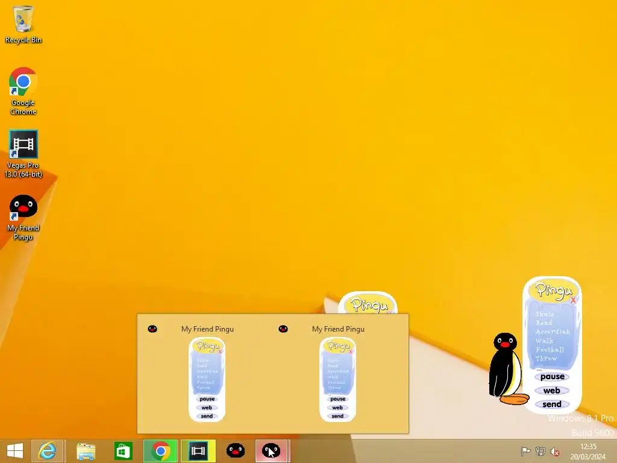Launch Internet Explorer from the taskbar
The image size is (617, 463).
coord(48,451)
